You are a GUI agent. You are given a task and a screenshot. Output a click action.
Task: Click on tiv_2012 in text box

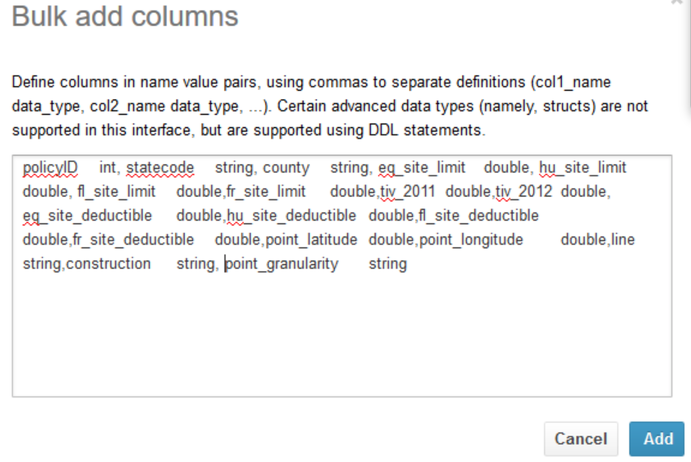tap(524, 192)
